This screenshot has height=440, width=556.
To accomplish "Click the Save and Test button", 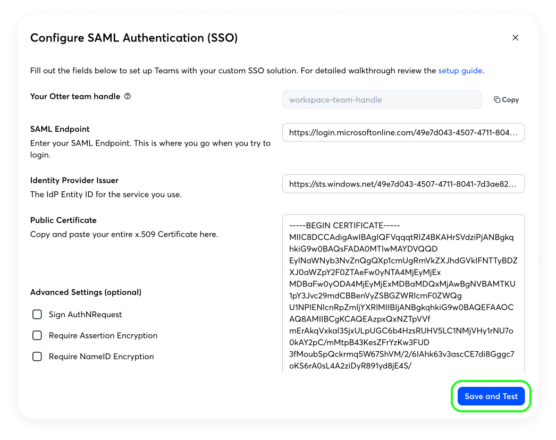I will click(491, 396).
